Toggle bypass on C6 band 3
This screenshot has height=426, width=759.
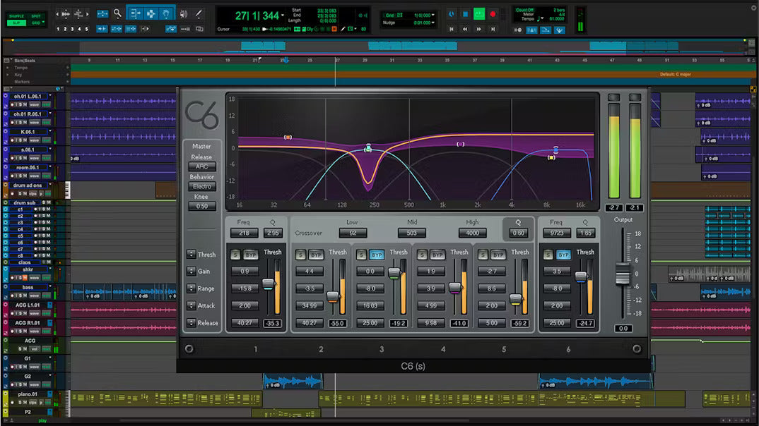(377, 255)
